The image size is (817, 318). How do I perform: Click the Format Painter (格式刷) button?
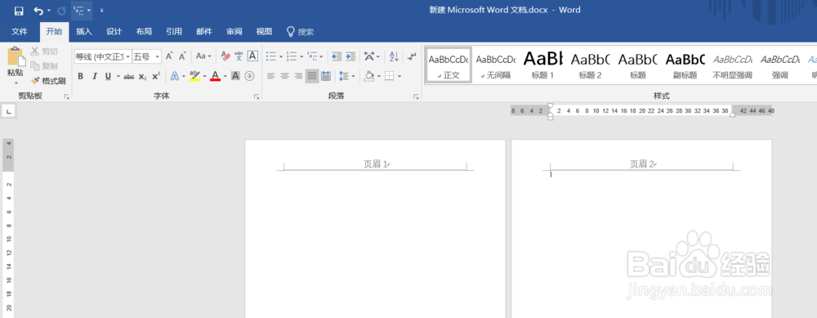click(48, 81)
